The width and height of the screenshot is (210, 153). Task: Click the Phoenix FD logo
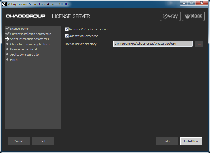[x=193, y=16]
